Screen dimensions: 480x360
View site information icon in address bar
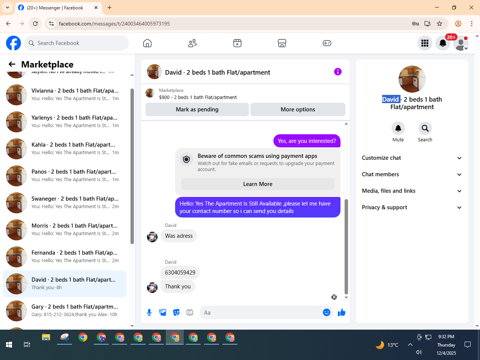pyautogui.click(x=51, y=24)
